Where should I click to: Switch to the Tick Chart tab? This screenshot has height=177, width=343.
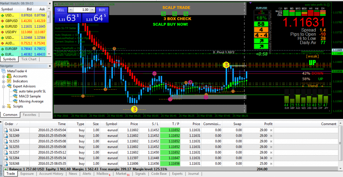[x=29, y=59]
